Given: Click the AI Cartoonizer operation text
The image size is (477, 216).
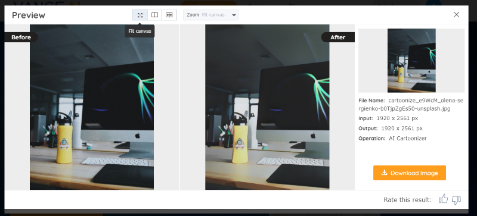Looking at the screenshot, I should coord(408,139).
